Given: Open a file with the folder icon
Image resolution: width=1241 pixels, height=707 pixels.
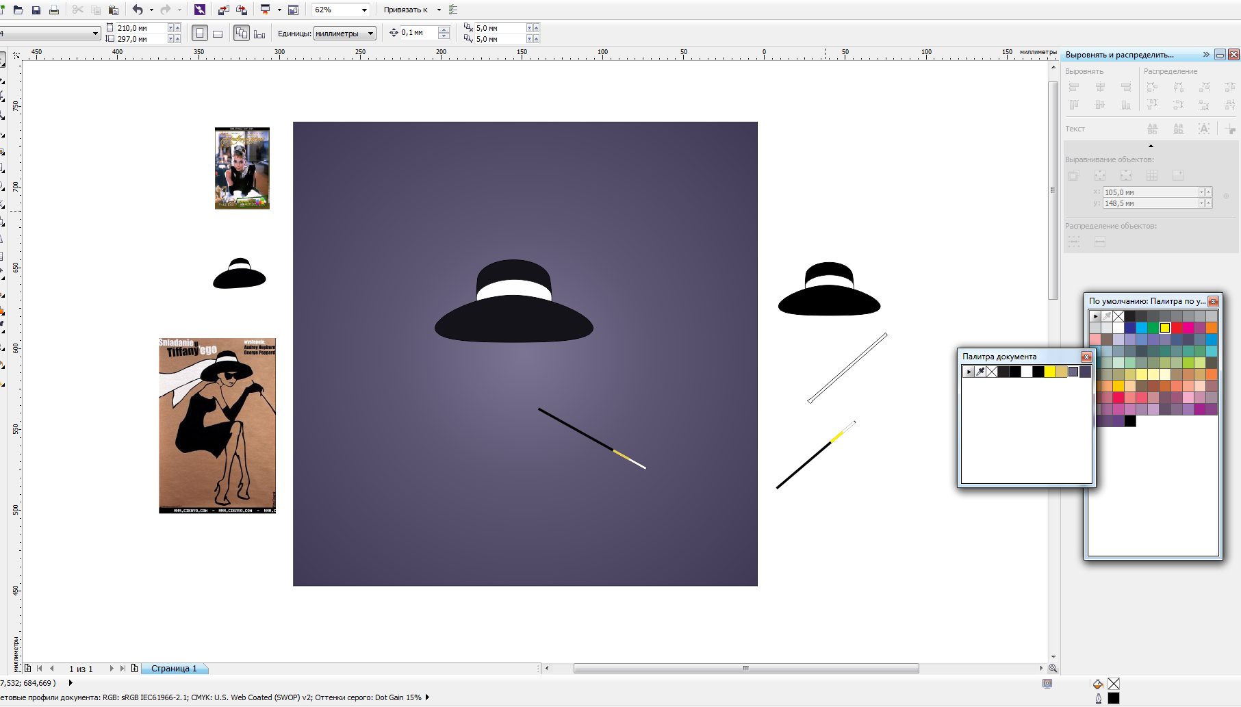Looking at the screenshot, I should point(18,10).
